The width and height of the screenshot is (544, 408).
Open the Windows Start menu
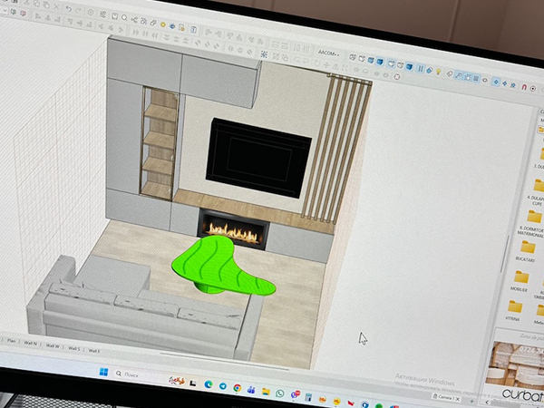click(x=102, y=374)
